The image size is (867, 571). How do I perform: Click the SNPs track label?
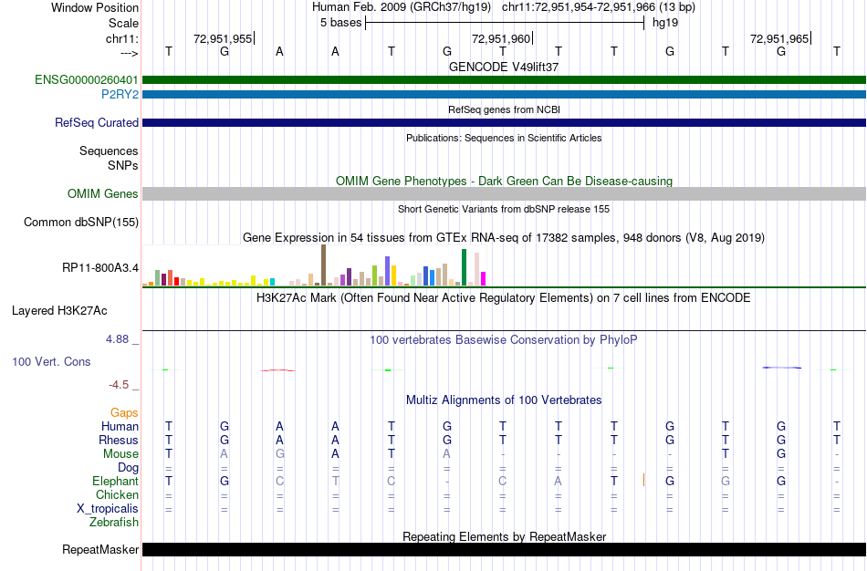pos(123,165)
